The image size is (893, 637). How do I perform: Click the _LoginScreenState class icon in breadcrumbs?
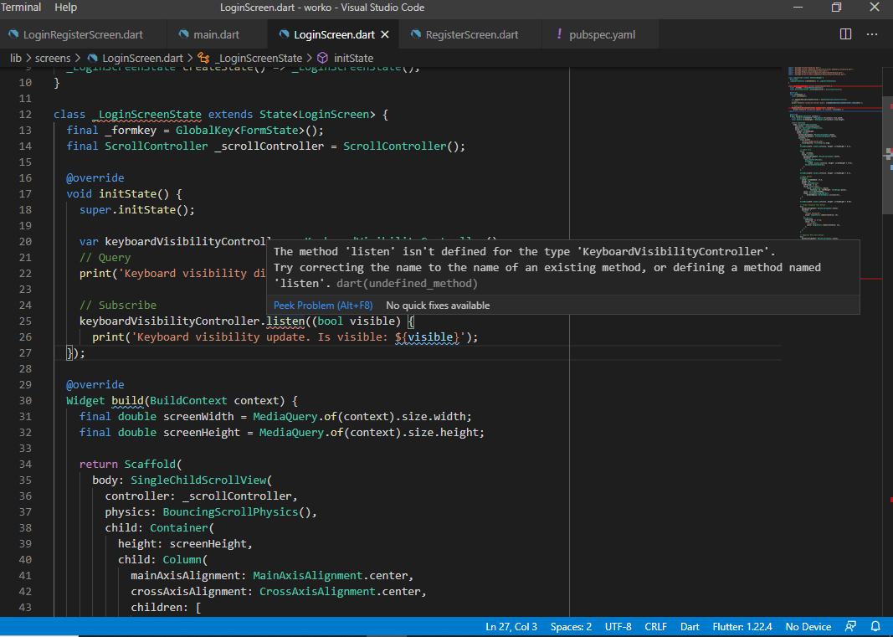(203, 59)
